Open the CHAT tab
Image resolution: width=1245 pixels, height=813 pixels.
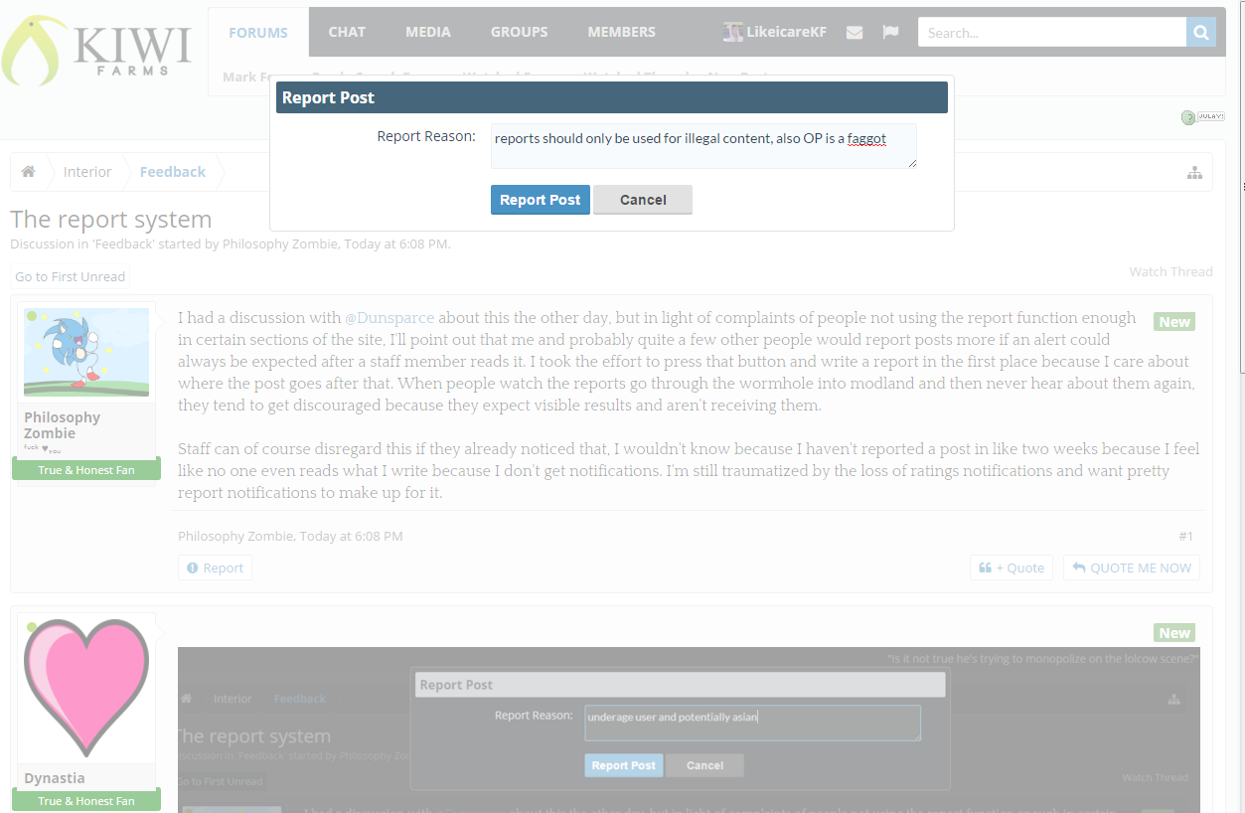coord(347,32)
